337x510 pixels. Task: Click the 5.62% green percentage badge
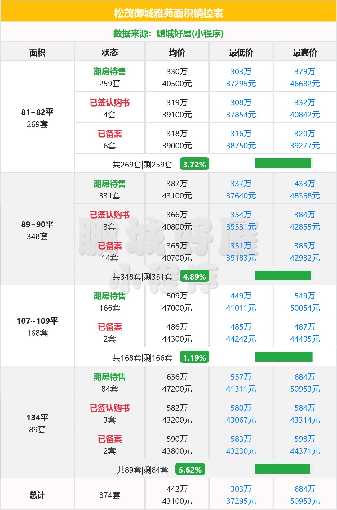coord(190,470)
